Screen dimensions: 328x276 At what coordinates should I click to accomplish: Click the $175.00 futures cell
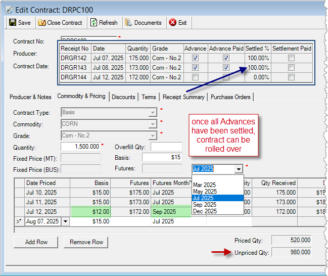(x=130, y=193)
